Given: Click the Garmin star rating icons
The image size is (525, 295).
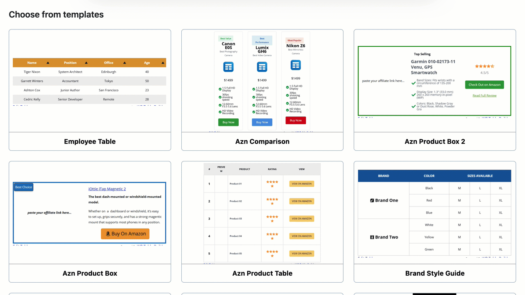Looking at the screenshot, I should click(x=484, y=66).
